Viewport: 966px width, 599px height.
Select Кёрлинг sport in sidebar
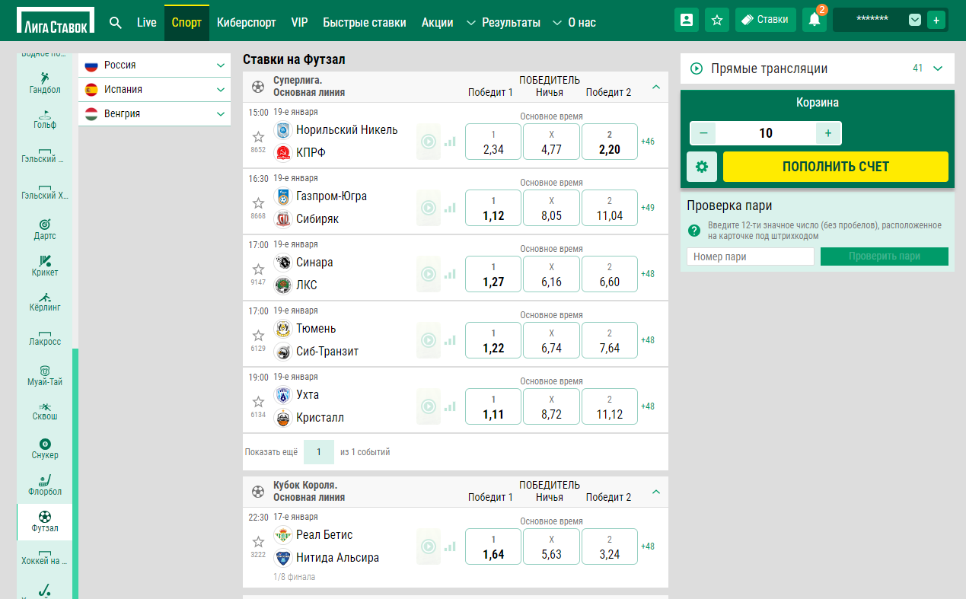(x=45, y=302)
